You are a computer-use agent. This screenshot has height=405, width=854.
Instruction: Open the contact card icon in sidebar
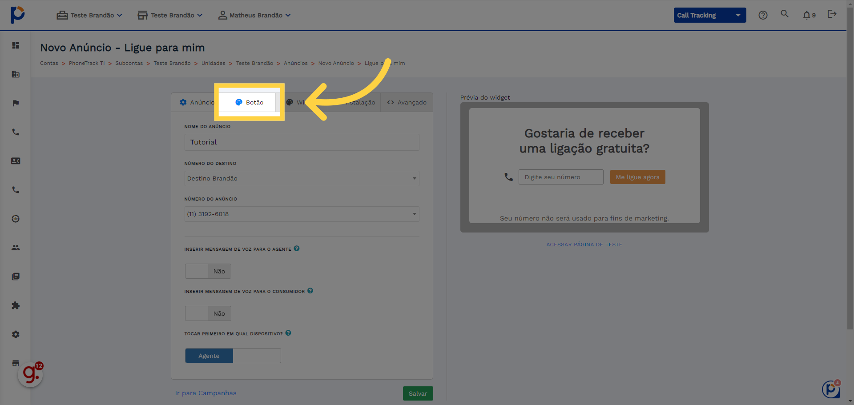coord(16,161)
